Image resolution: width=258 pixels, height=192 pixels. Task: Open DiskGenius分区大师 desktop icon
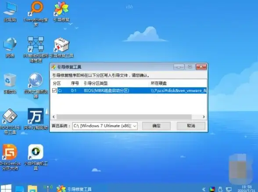10,157
